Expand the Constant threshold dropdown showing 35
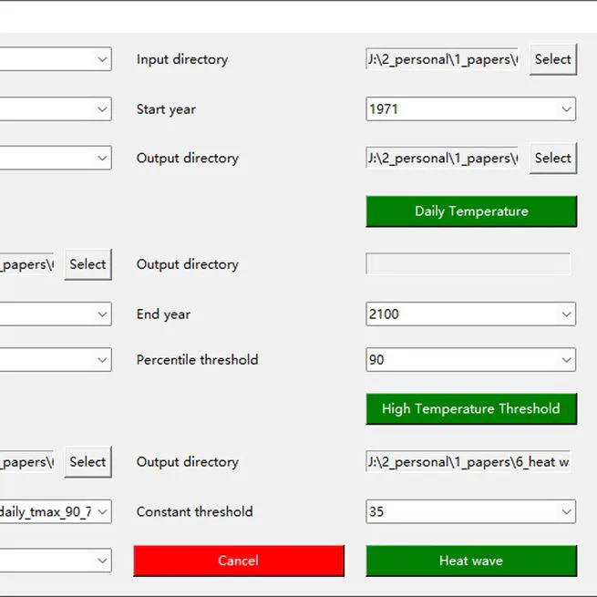Viewport: 597px width, 597px height. (470, 512)
